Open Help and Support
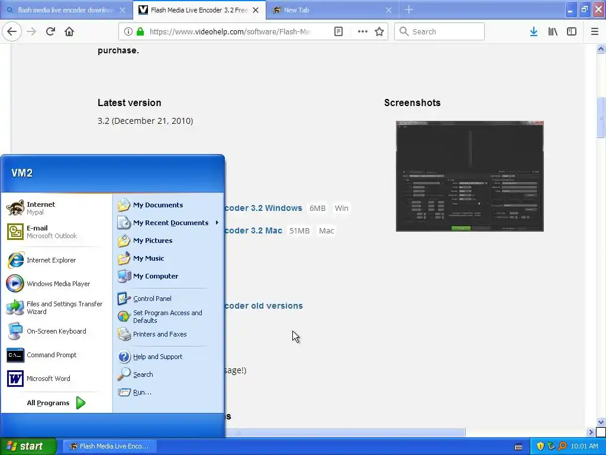 [x=169, y=357]
